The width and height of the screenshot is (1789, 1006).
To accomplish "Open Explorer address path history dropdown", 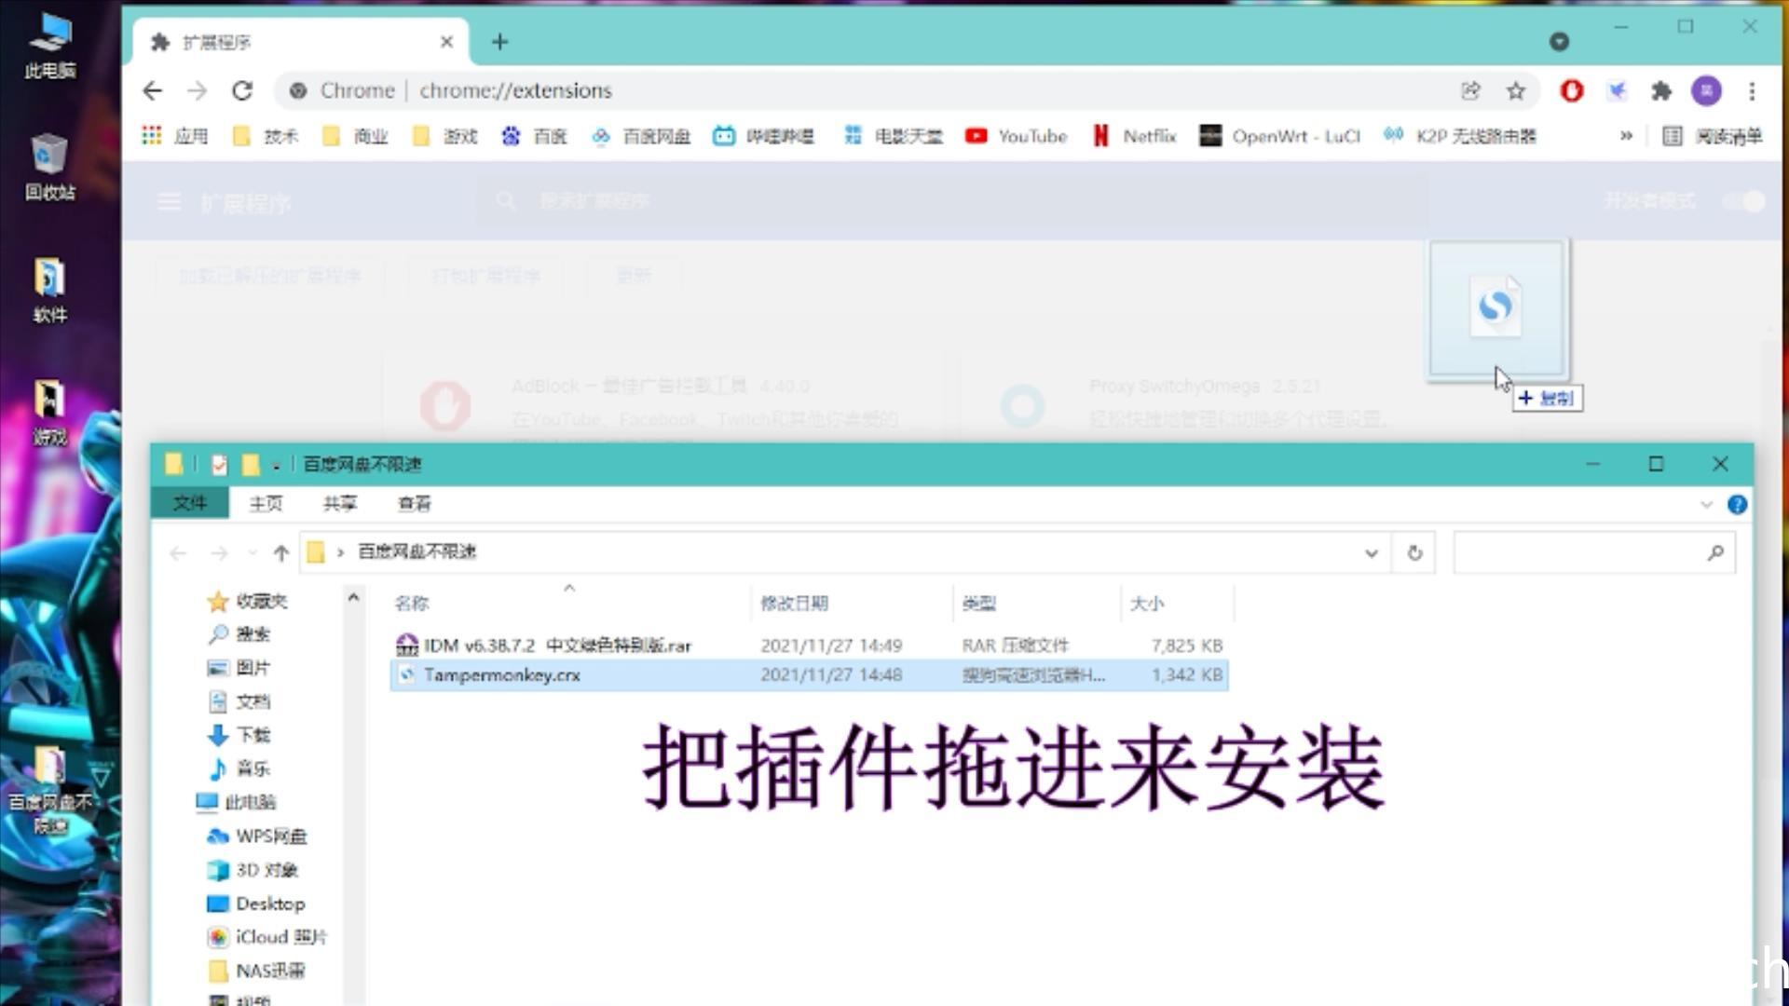I will click(1372, 552).
